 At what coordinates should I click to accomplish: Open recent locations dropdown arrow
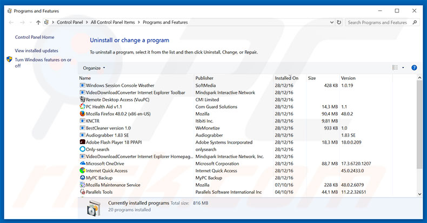point(30,22)
